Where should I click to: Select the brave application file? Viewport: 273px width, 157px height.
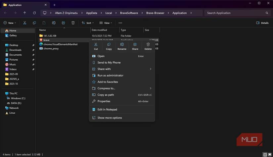pos(44,40)
